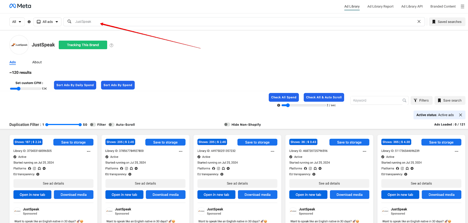Click the Meta logo
Screen dimensions: 468x223
pyautogui.click(x=20, y=6)
